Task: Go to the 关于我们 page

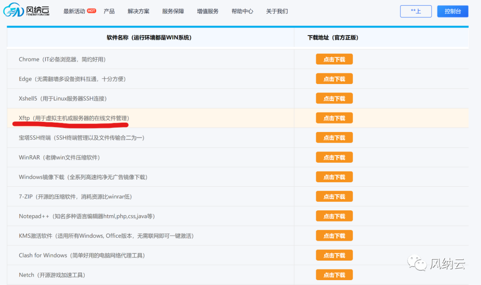Action: [277, 11]
